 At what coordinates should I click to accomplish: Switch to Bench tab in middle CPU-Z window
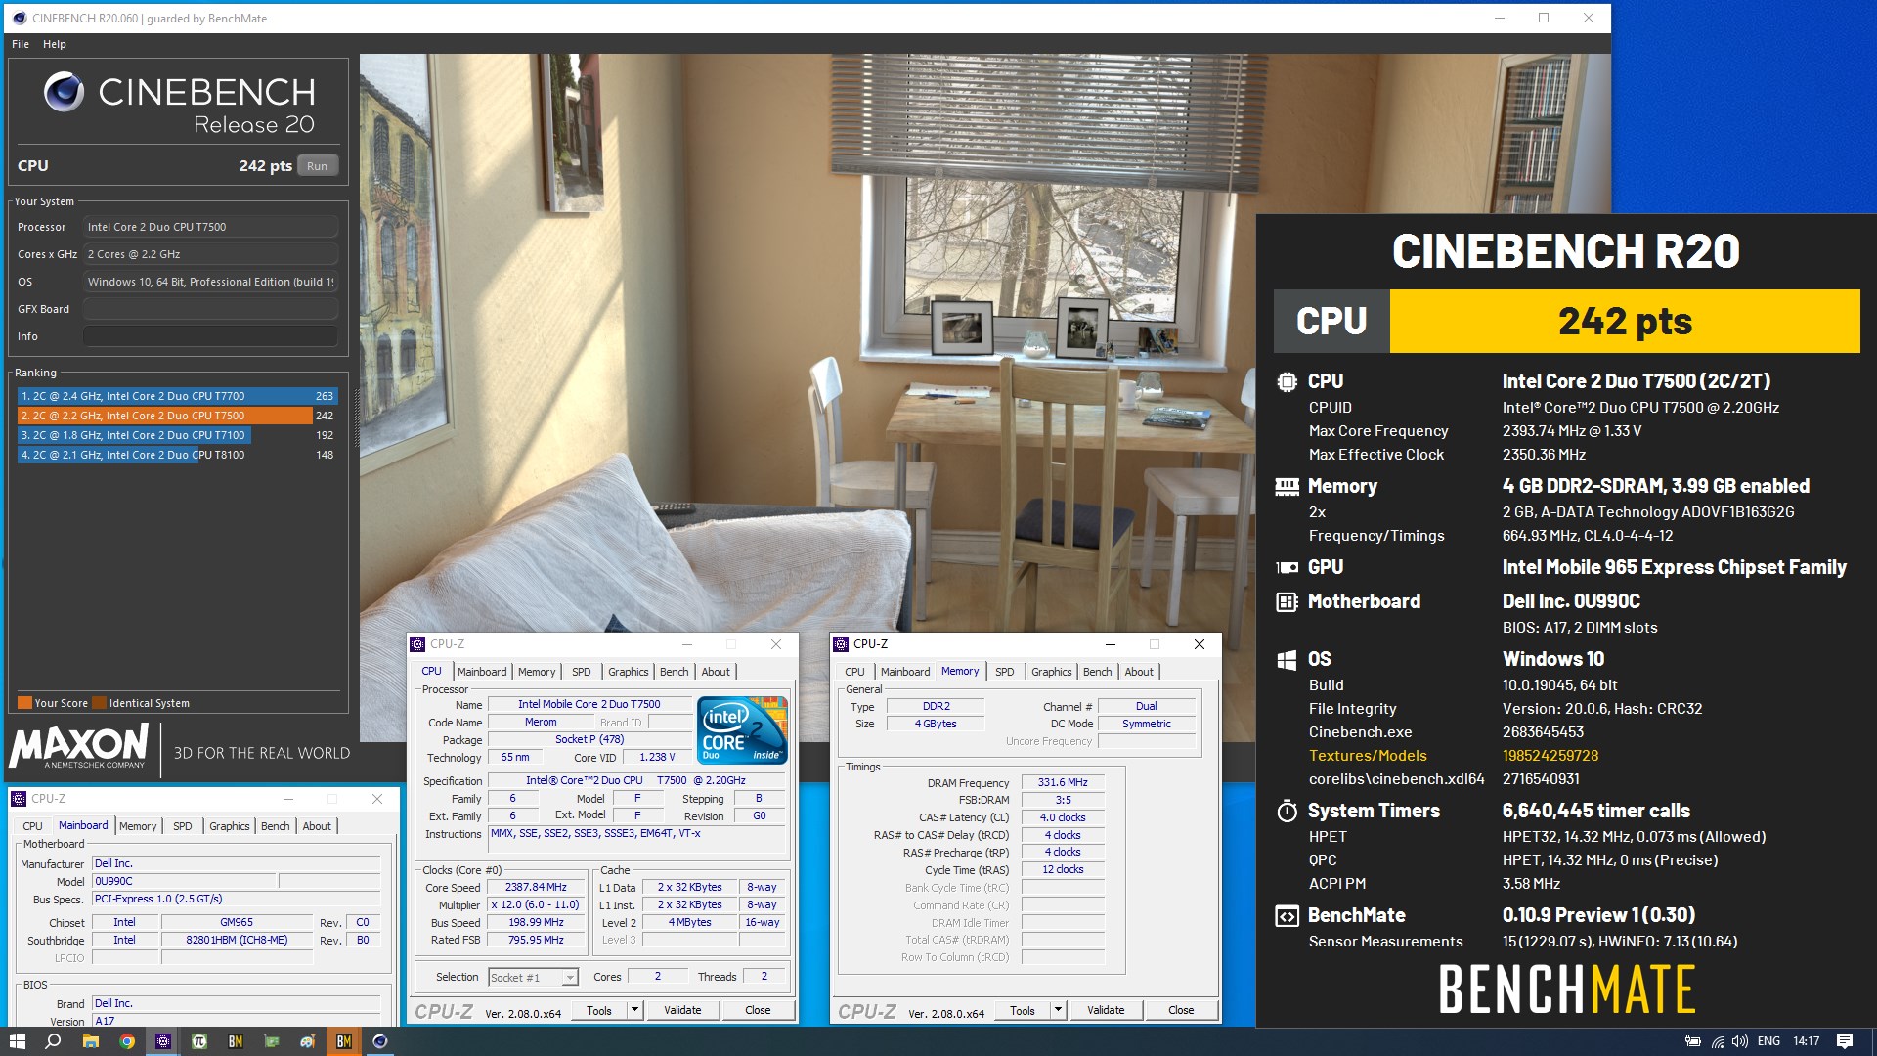point(674,672)
